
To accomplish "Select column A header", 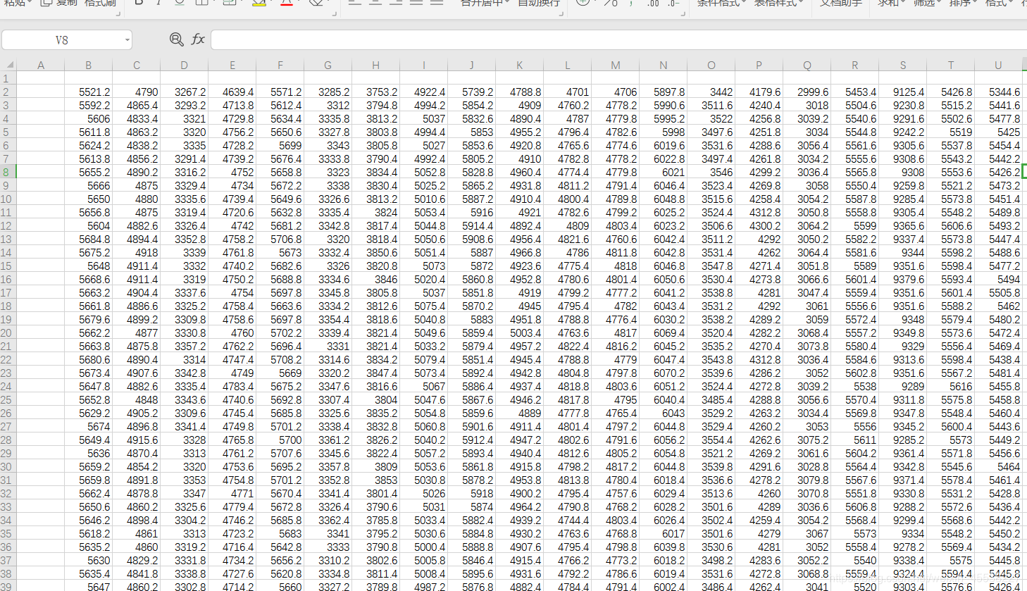I will (41, 66).
